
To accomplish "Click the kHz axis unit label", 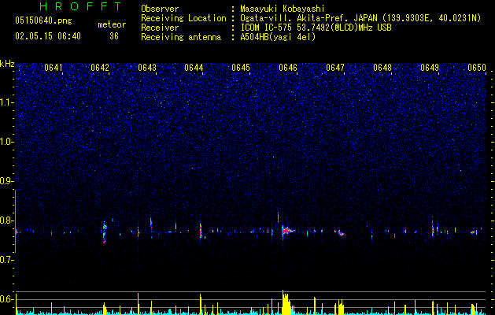I will (7, 64).
